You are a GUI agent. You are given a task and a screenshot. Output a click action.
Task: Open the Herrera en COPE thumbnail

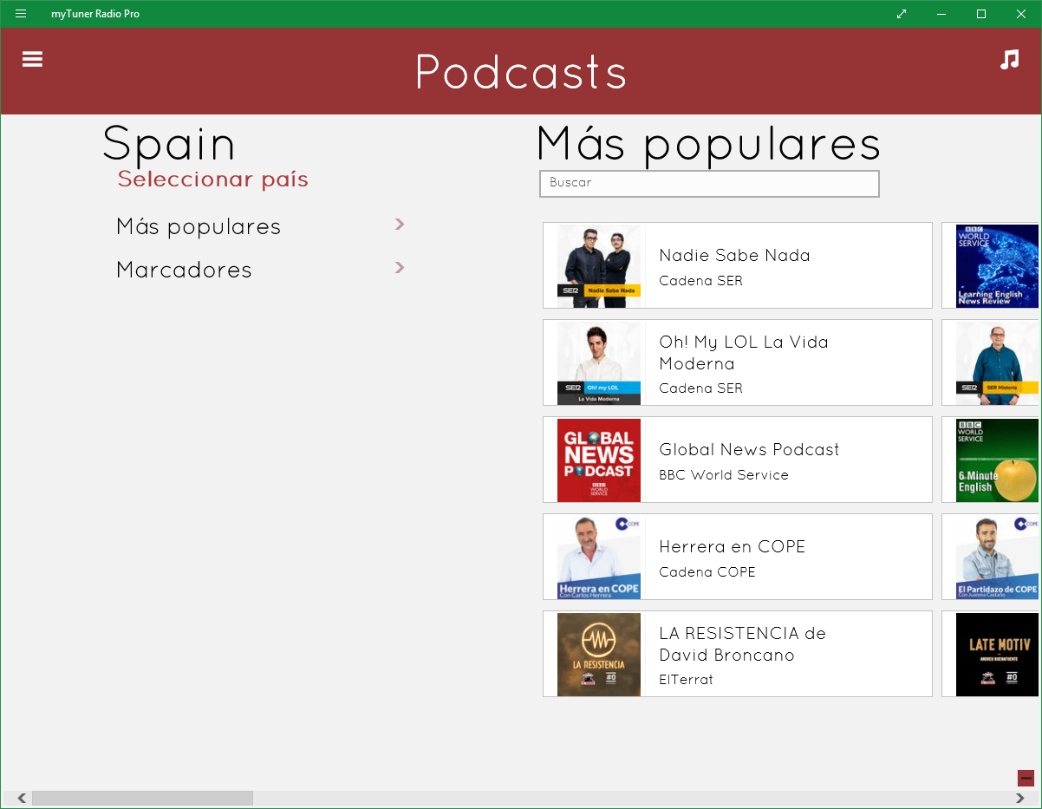599,557
